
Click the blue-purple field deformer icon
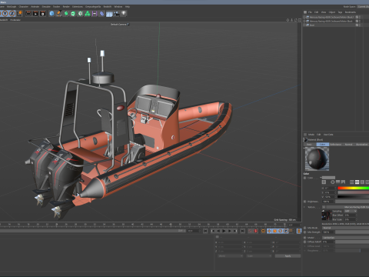(x=102, y=13)
